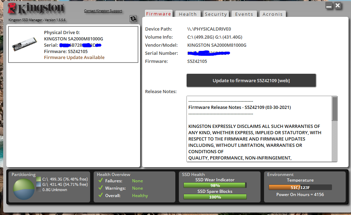The image size is (351, 215).
Task: Click the green checkmark beside Failures
Action: [x=100, y=180]
